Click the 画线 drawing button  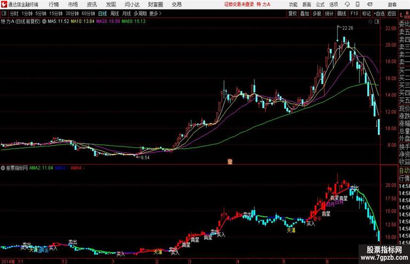tap(342, 14)
